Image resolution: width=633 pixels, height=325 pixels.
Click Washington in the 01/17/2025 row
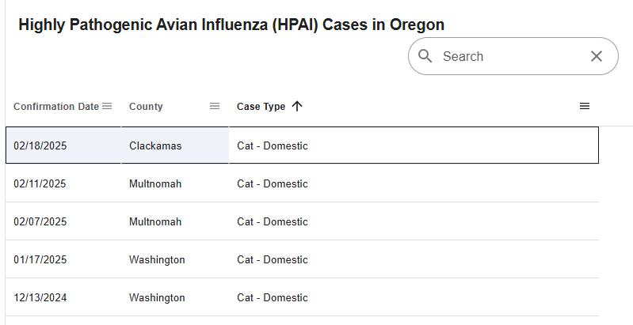click(157, 259)
